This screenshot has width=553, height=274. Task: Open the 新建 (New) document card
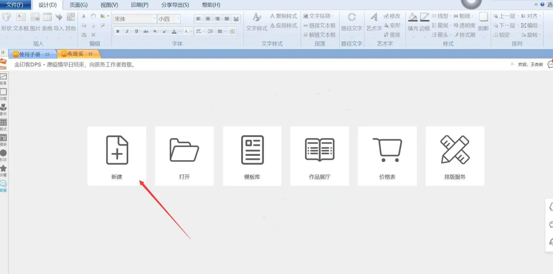point(117,156)
